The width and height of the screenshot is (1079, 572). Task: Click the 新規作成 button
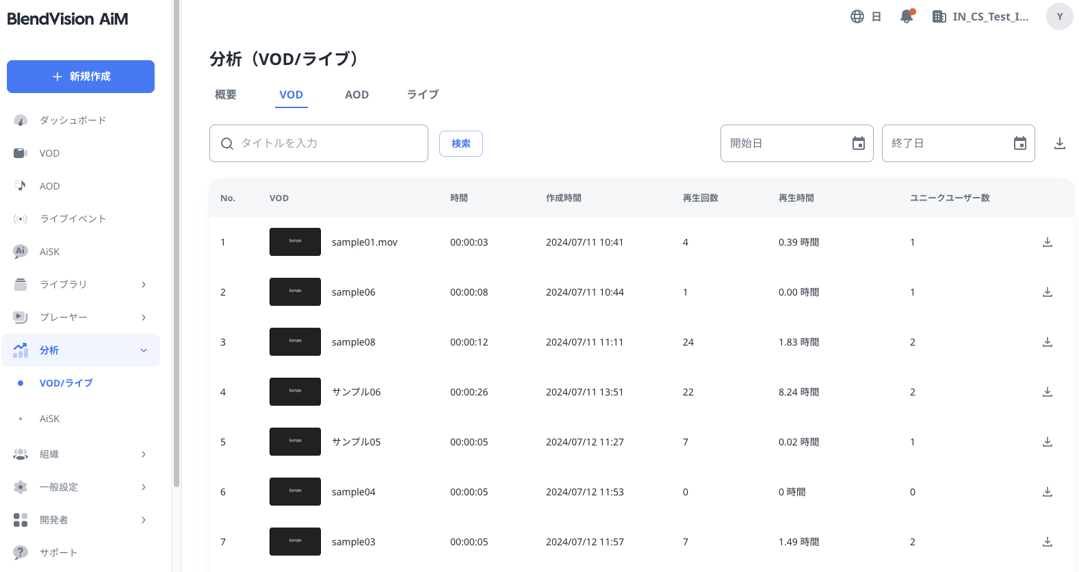[81, 77]
